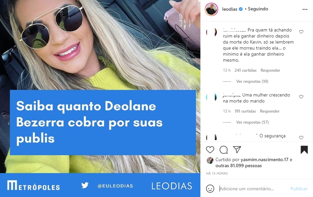
Task: Like the comment about Kevin's death
Action: pyautogui.click(x=301, y=32)
